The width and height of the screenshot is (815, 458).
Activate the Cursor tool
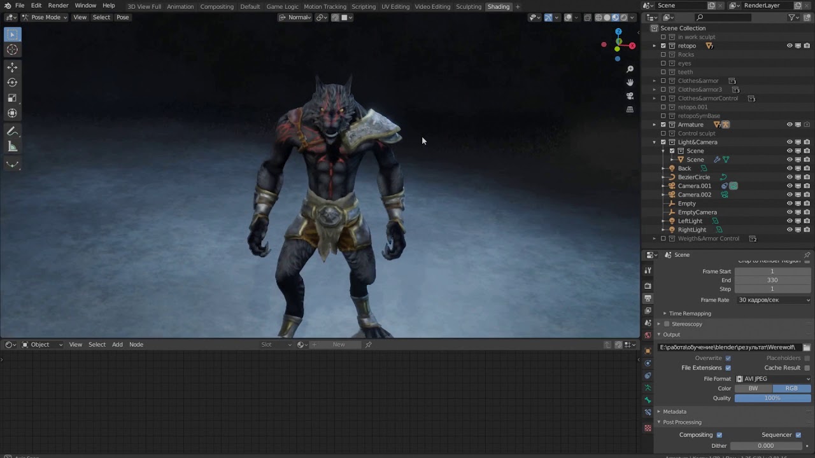pyautogui.click(x=12, y=50)
